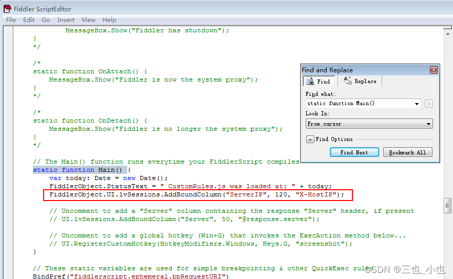
Task: Open the Edit menu
Action: (x=29, y=20)
